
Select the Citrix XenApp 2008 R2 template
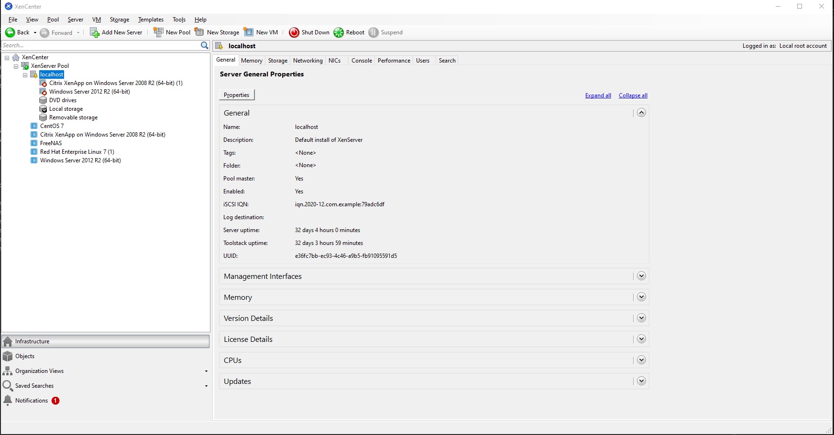point(103,135)
